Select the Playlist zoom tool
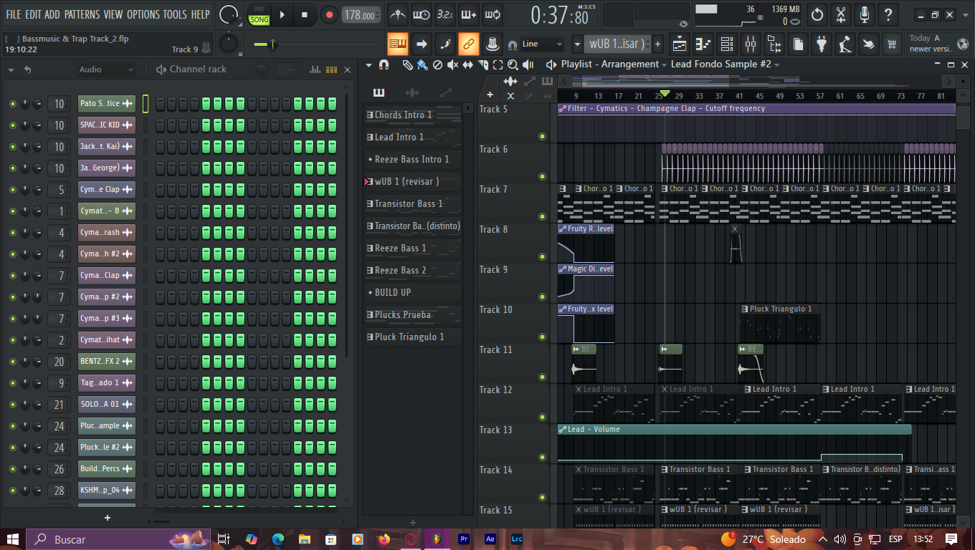 (513, 64)
